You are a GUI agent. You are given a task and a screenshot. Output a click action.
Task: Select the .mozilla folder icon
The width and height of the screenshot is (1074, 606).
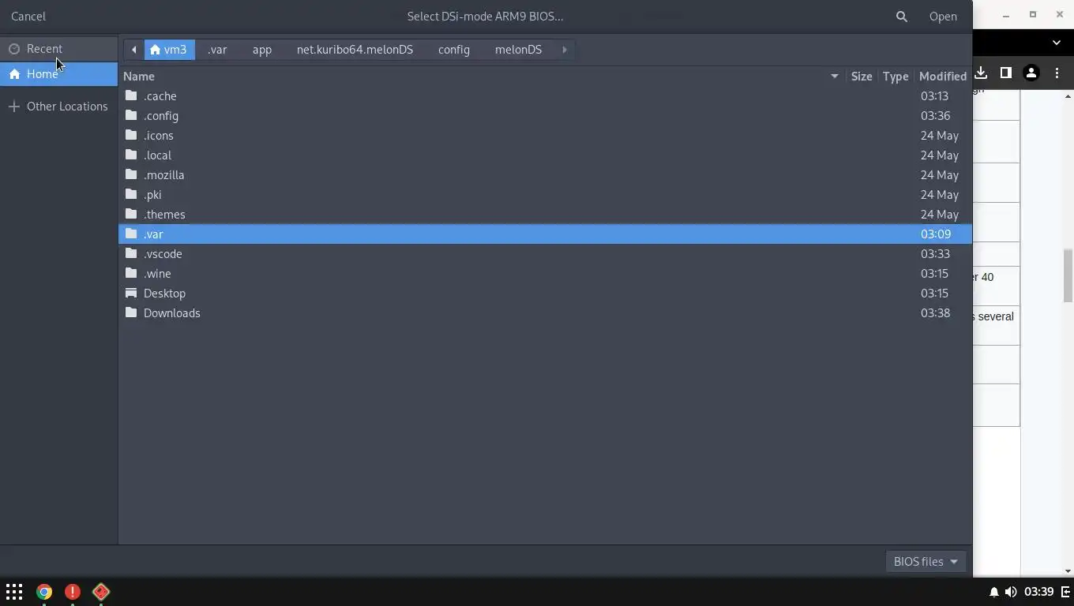click(x=131, y=174)
